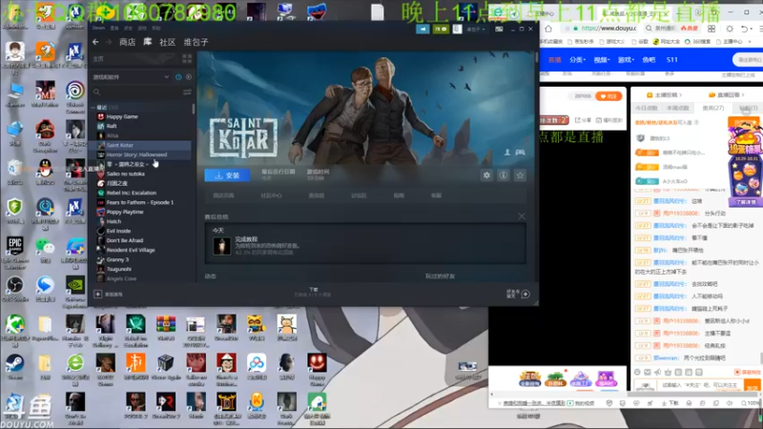Click controller support icon on banner

pos(520,153)
